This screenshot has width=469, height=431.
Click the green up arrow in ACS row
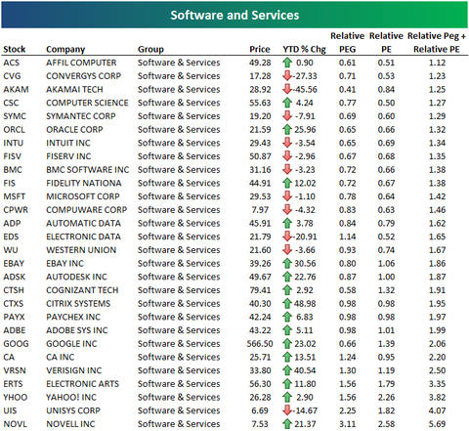[x=287, y=63]
